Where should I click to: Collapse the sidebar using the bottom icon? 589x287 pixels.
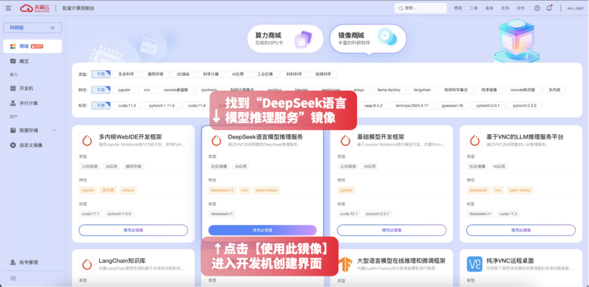click(13, 278)
